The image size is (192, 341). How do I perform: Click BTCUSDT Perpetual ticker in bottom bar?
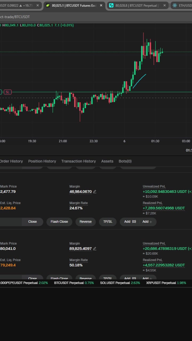pos(74,283)
